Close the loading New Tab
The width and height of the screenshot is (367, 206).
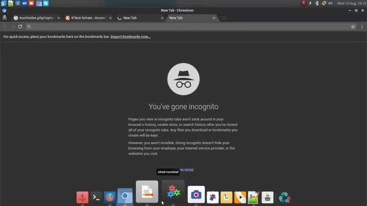tap(162, 18)
